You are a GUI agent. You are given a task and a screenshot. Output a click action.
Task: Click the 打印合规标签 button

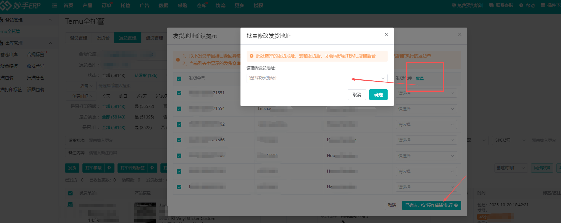pos(133,168)
